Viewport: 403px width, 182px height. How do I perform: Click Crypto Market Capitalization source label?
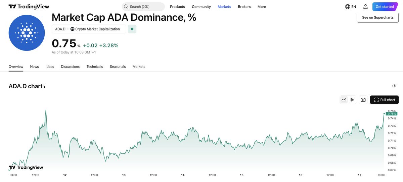point(95,29)
